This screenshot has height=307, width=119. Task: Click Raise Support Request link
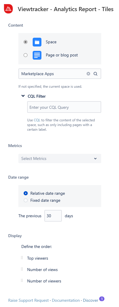[x=28, y=300]
